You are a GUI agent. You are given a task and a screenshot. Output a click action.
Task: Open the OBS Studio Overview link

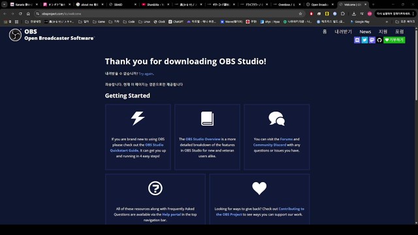click(203, 139)
